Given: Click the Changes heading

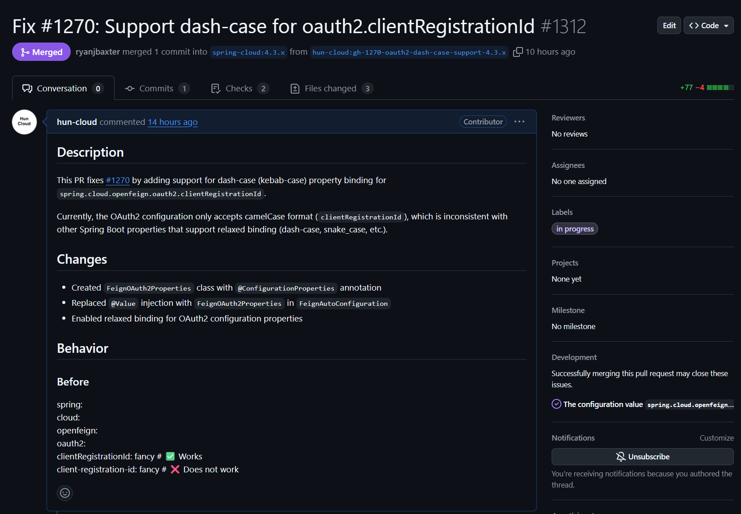Looking at the screenshot, I should click(x=82, y=259).
